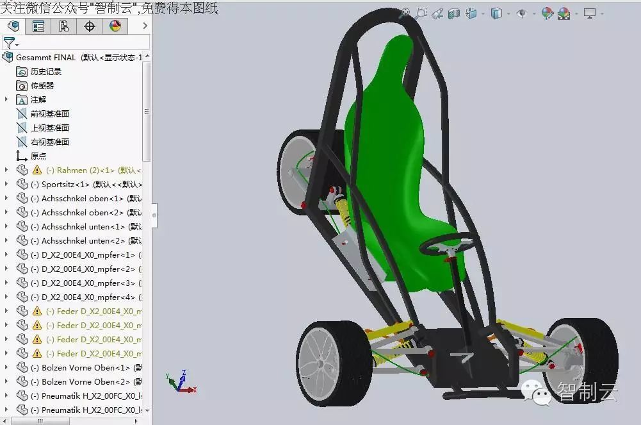Open the View Orientation tool
641x425 pixels.
[x=471, y=13]
